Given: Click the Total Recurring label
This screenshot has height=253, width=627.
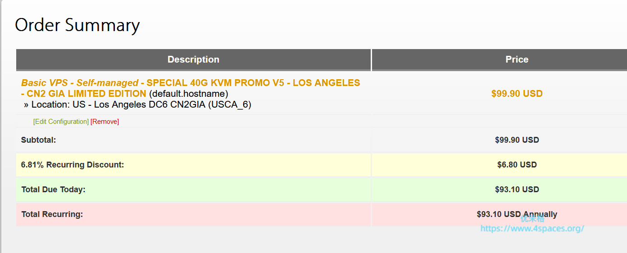Looking at the screenshot, I should (52, 214).
